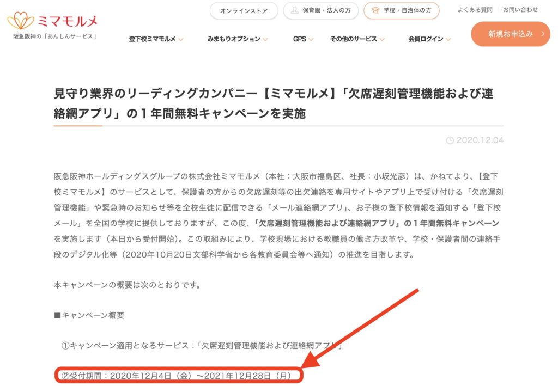Image resolution: width=558 pixels, height=386 pixels.
Task: Select the 保育園・法人の方 tab
Action: pos(322,10)
